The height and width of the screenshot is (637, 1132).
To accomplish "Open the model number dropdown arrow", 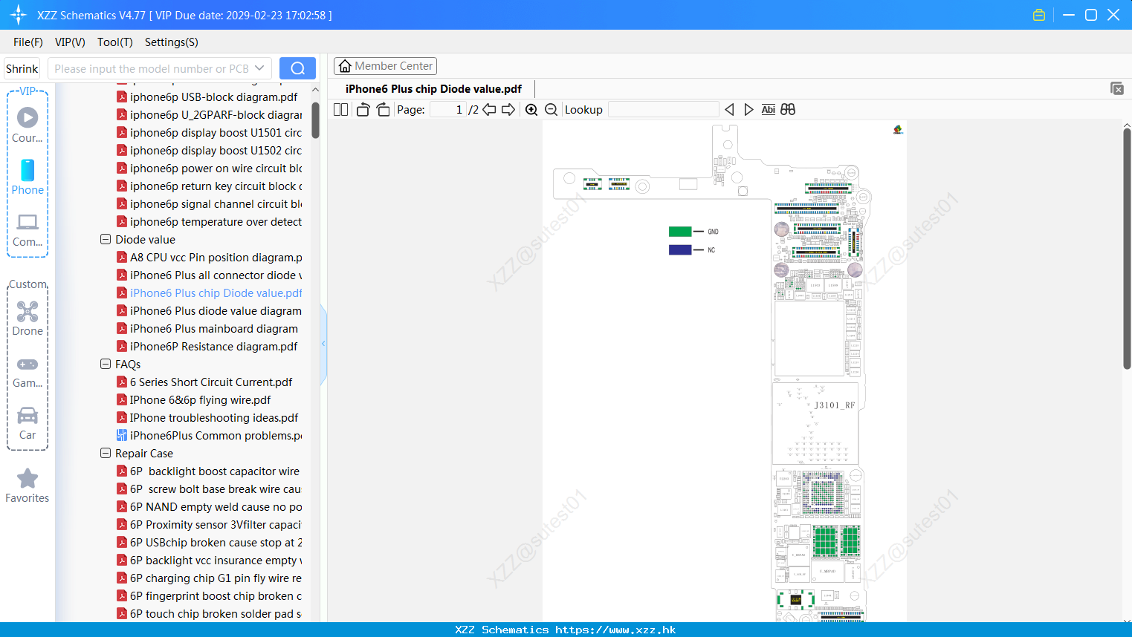I will click(259, 68).
